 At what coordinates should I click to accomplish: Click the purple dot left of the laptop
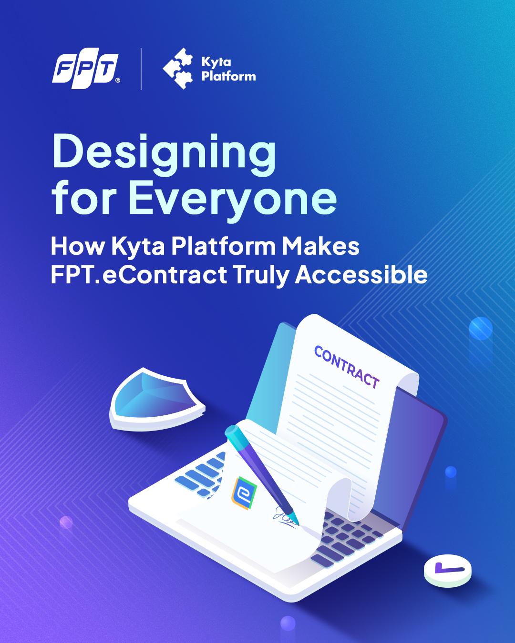[x=66, y=522]
